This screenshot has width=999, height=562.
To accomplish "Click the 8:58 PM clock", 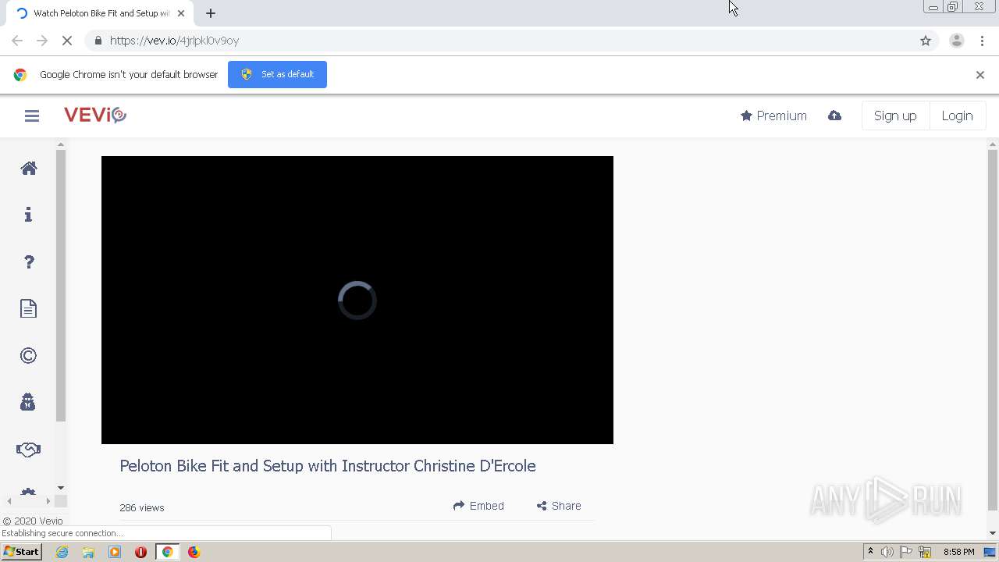I will point(958,552).
